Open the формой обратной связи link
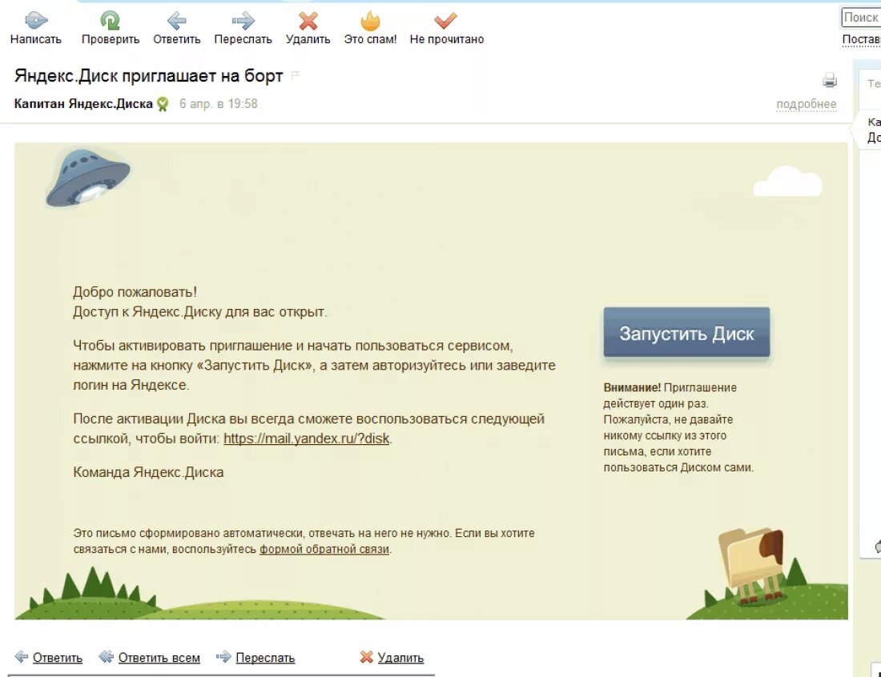881x677 pixels. coord(324,549)
